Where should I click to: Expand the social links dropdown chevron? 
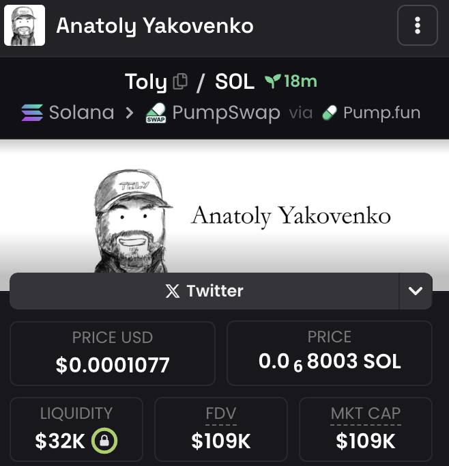416,291
